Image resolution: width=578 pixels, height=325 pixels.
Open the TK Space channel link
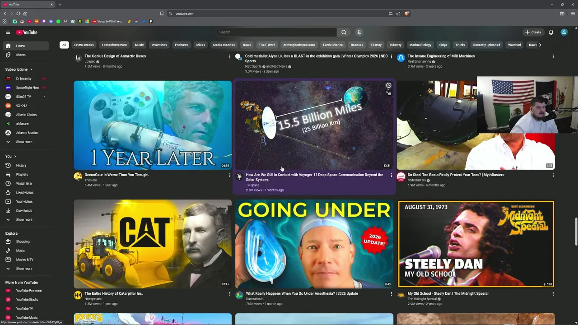click(252, 185)
